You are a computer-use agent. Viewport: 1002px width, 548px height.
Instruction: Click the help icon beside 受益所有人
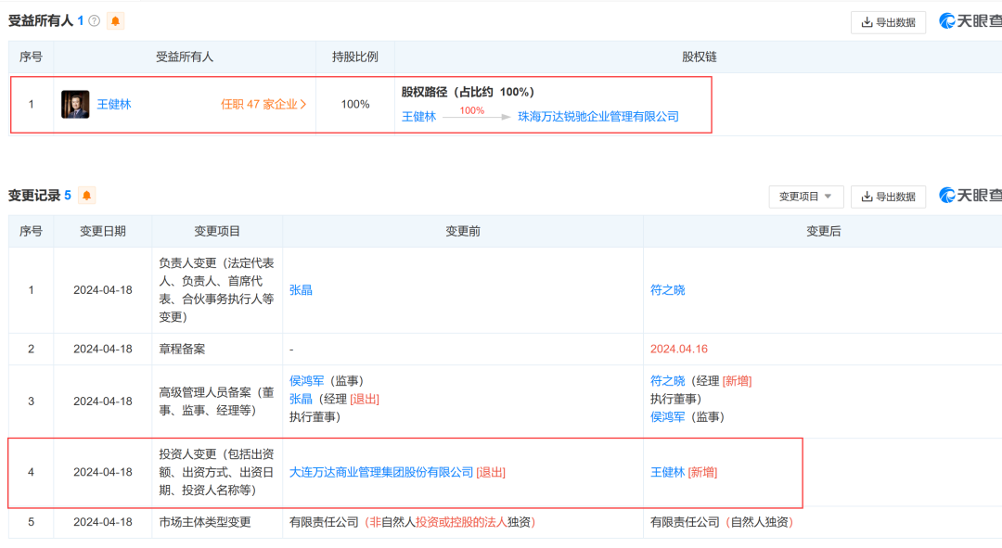point(95,20)
